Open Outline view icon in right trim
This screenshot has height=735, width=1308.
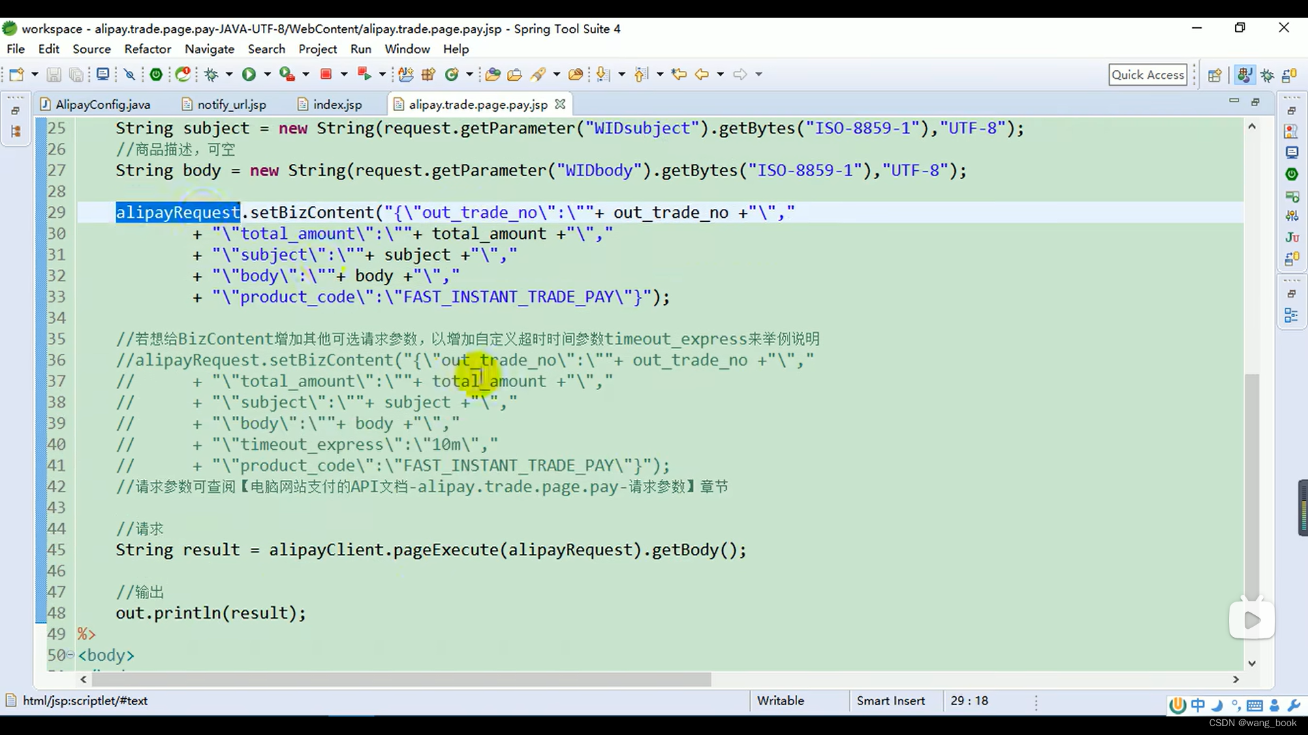(x=1292, y=315)
